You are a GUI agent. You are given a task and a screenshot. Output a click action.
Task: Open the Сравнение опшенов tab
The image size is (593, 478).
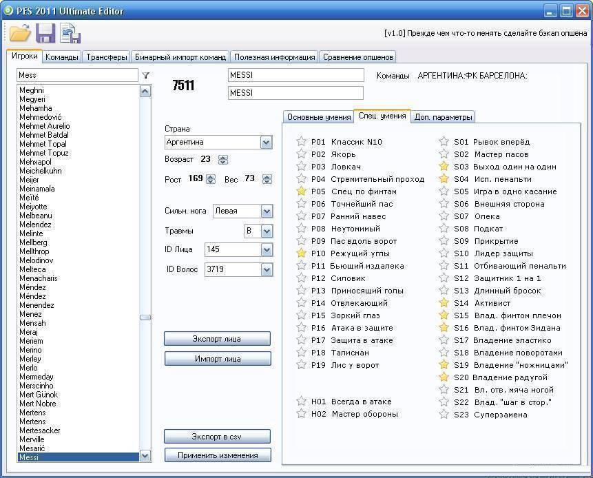coord(357,57)
